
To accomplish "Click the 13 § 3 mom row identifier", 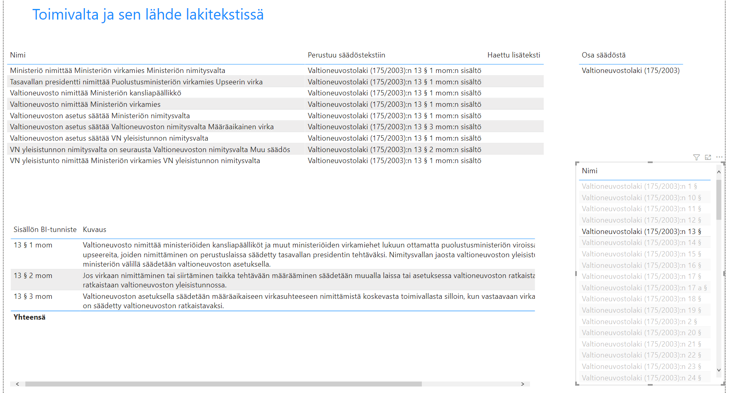I will [x=33, y=296].
